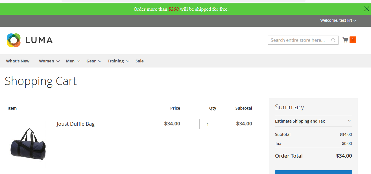Expand the Training menu chevron
Image resolution: width=371 pixels, height=174 pixels.
(x=128, y=61)
